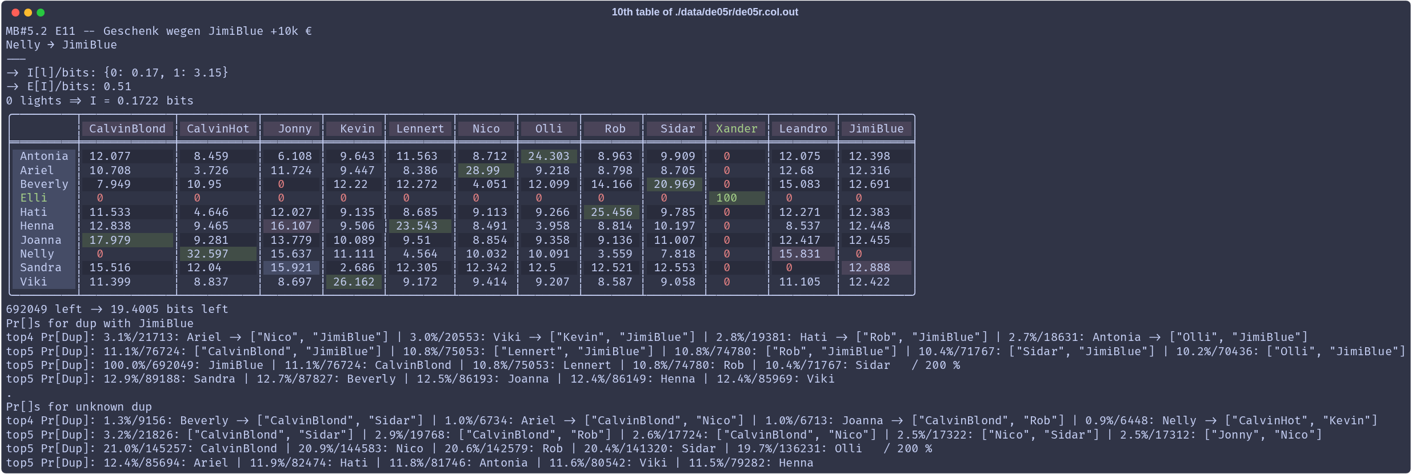
Task: Select the 28.99 cell in Nico column
Action: point(485,170)
